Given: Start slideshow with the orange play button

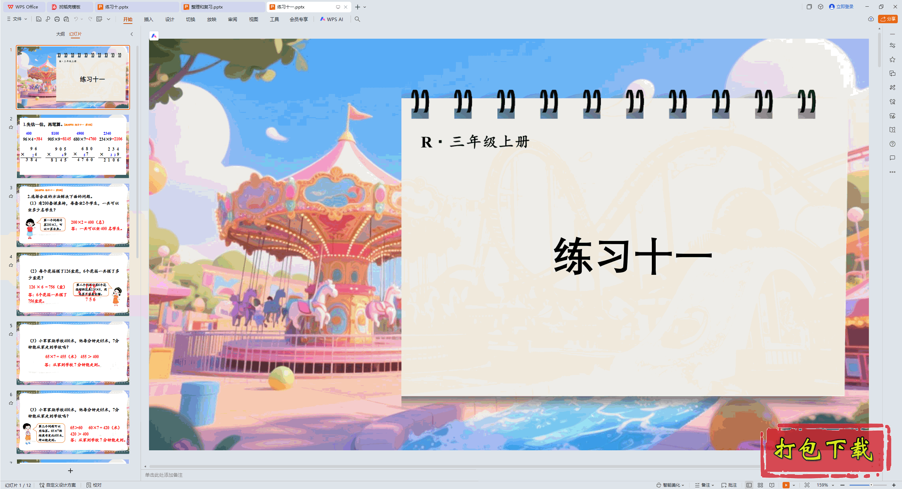Looking at the screenshot, I should pyautogui.click(x=786, y=485).
